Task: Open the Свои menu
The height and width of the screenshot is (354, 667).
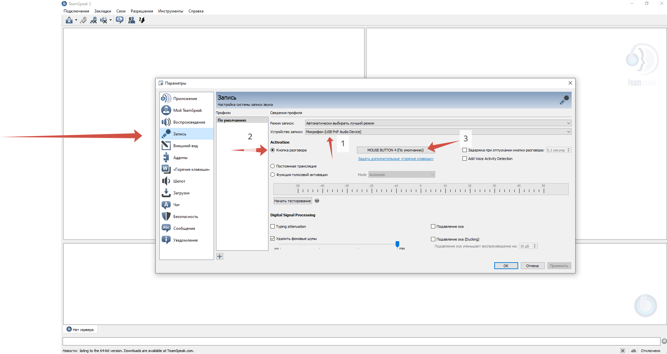Action: tap(121, 11)
